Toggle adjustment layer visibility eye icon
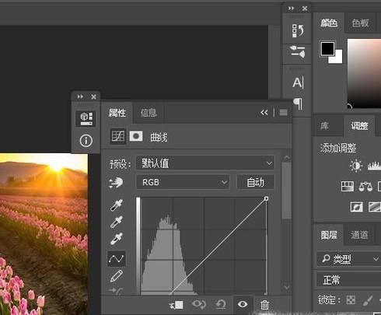This screenshot has height=315, width=381. click(x=243, y=304)
